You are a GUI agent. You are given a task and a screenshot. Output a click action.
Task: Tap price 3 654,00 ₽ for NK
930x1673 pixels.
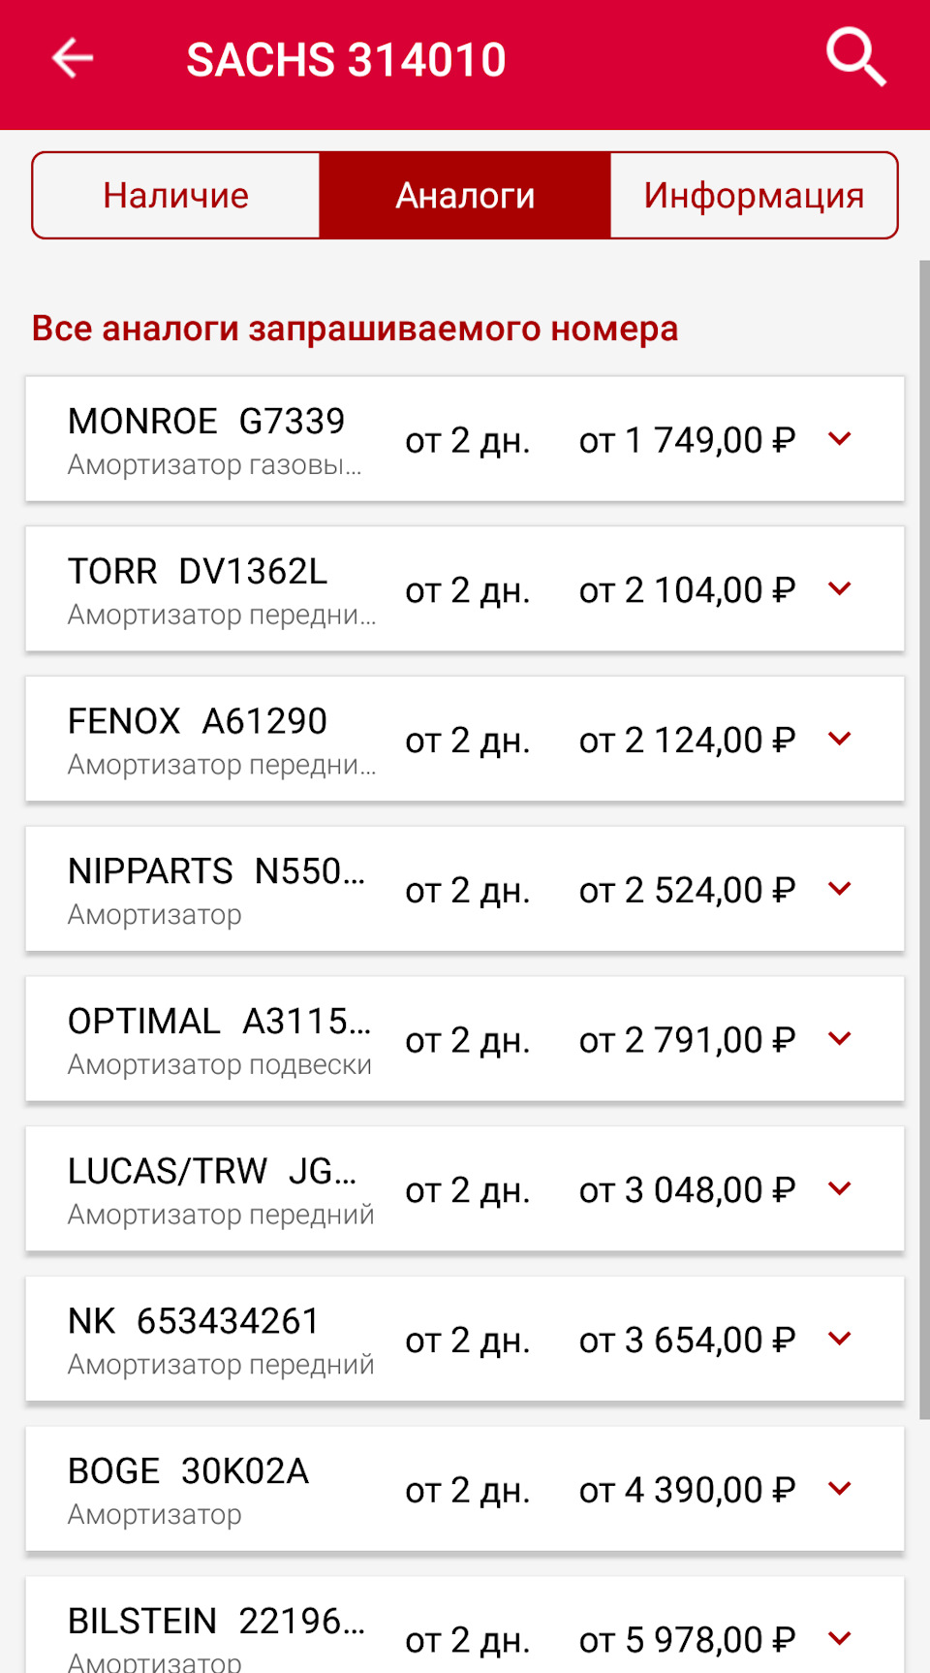coord(687,1340)
